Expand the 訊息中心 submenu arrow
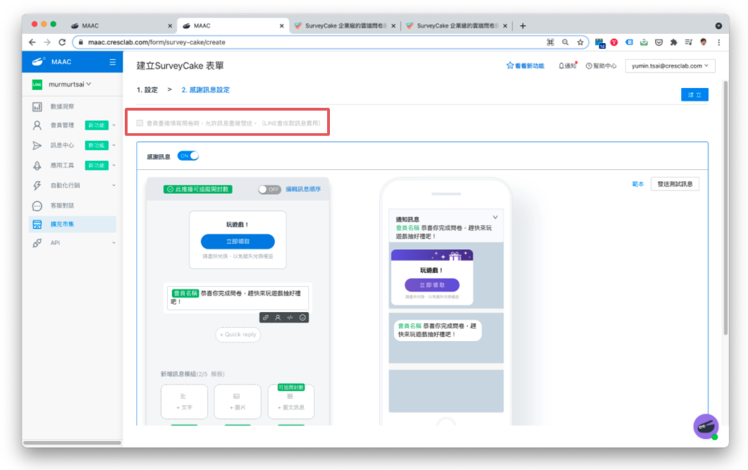This screenshot has height=470, width=748. [x=114, y=145]
